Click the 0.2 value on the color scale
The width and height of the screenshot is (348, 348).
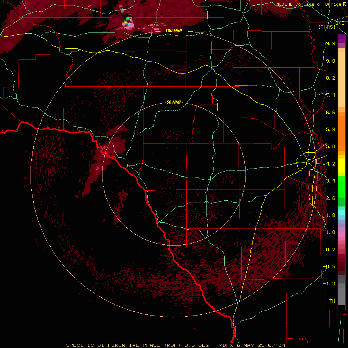coord(331,250)
